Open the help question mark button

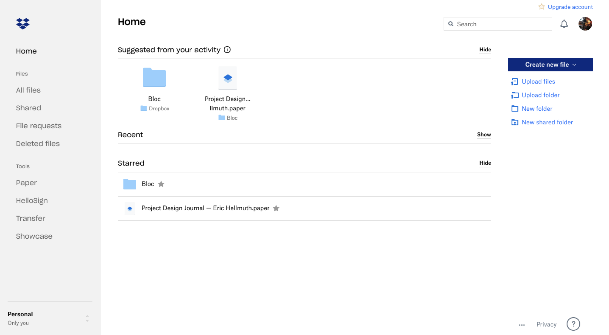click(573, 324)
